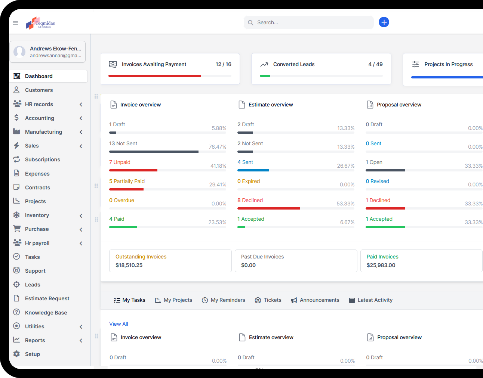Open the Announcements tab
This screenshot has width=483, height=378.
[315, 300]
